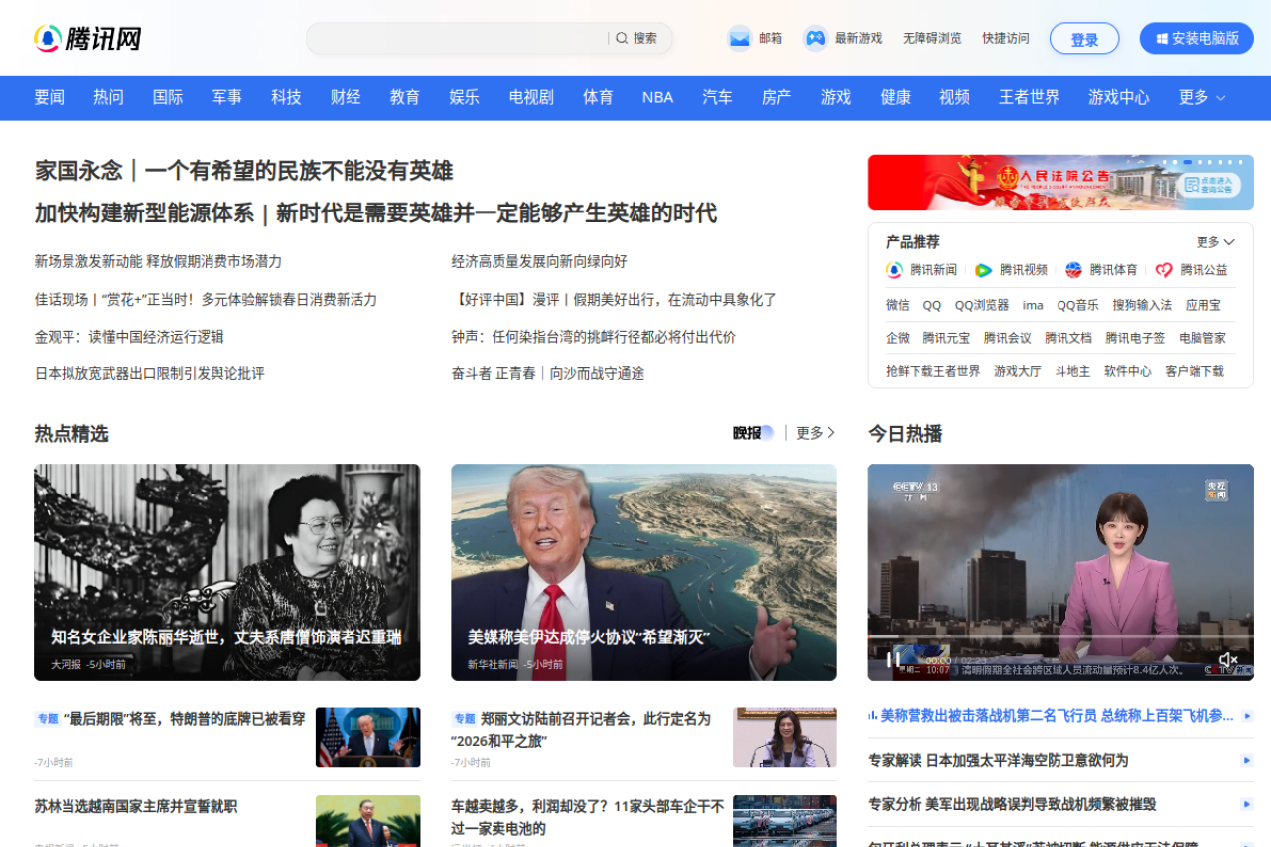Expand the 更多 dropdown in navigation bar
The height and width of the screenshot is (847, 1271).
(1201, 97)
